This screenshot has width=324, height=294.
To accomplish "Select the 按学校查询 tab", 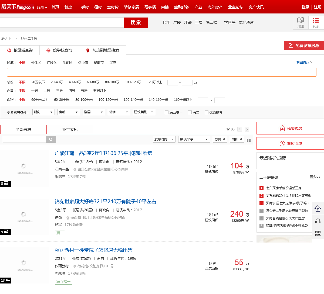I will (x=59, y=50).
